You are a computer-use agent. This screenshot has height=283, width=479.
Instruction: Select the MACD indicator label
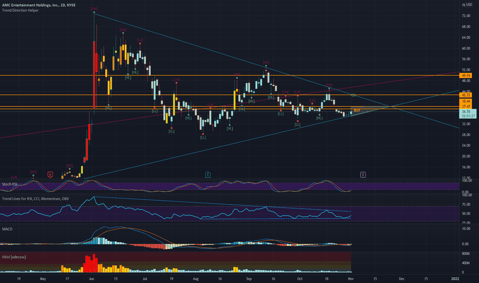[7, 229]
